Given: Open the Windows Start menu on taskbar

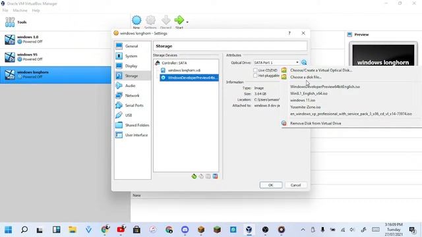Looking at the screenshot, I should (9, 230).
